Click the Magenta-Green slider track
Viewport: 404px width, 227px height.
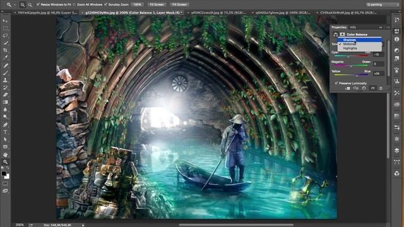coord(351,66)
